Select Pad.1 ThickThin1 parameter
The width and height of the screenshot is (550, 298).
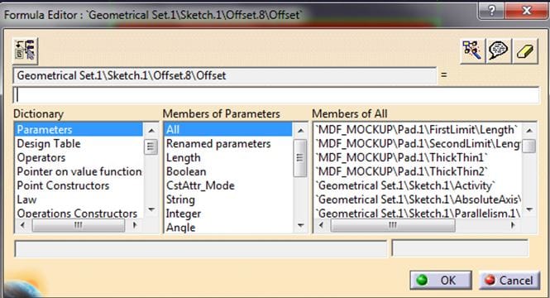pyautogui.click(x=402, y=157)
